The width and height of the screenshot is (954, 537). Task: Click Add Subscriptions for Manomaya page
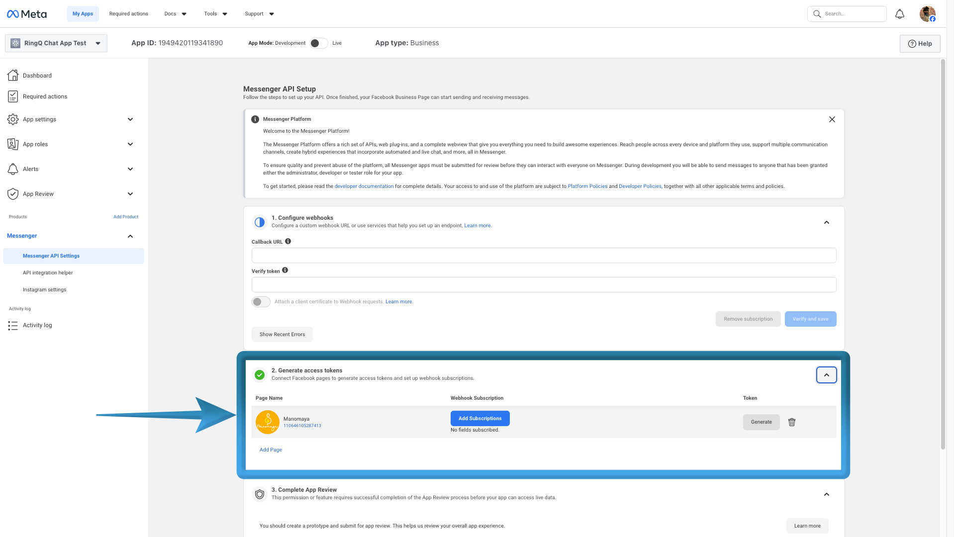pyautogui.click(x=479, y=418)
